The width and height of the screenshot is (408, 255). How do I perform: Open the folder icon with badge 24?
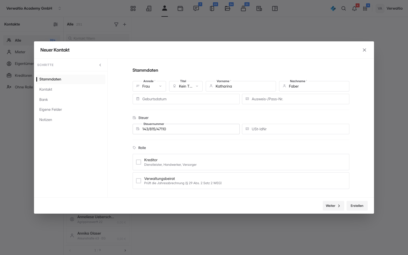tap(228, 8)
